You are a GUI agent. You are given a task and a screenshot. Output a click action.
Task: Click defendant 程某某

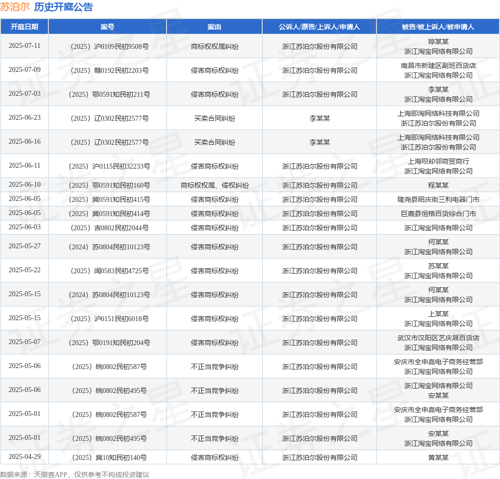tap(438, 185)
